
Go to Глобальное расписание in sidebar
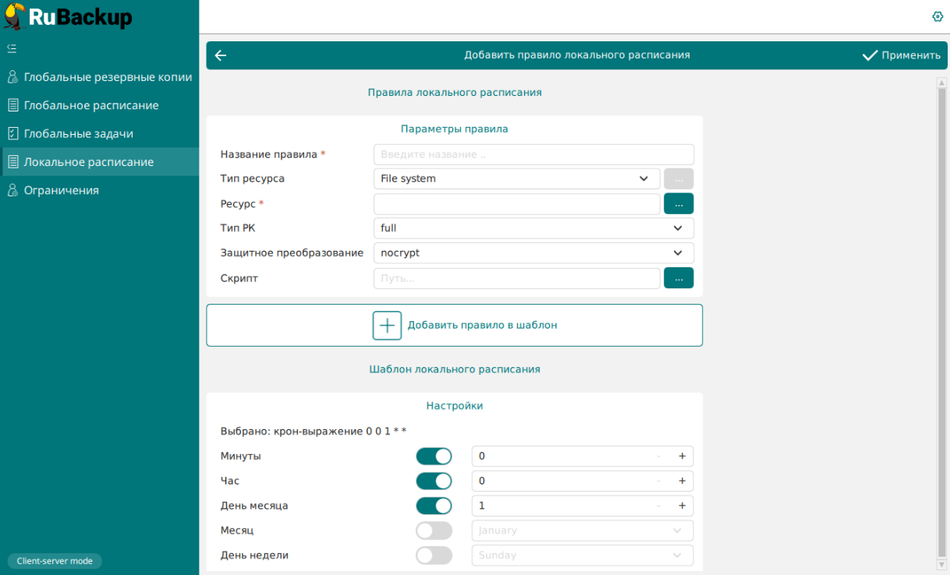(x=91, y=105)
